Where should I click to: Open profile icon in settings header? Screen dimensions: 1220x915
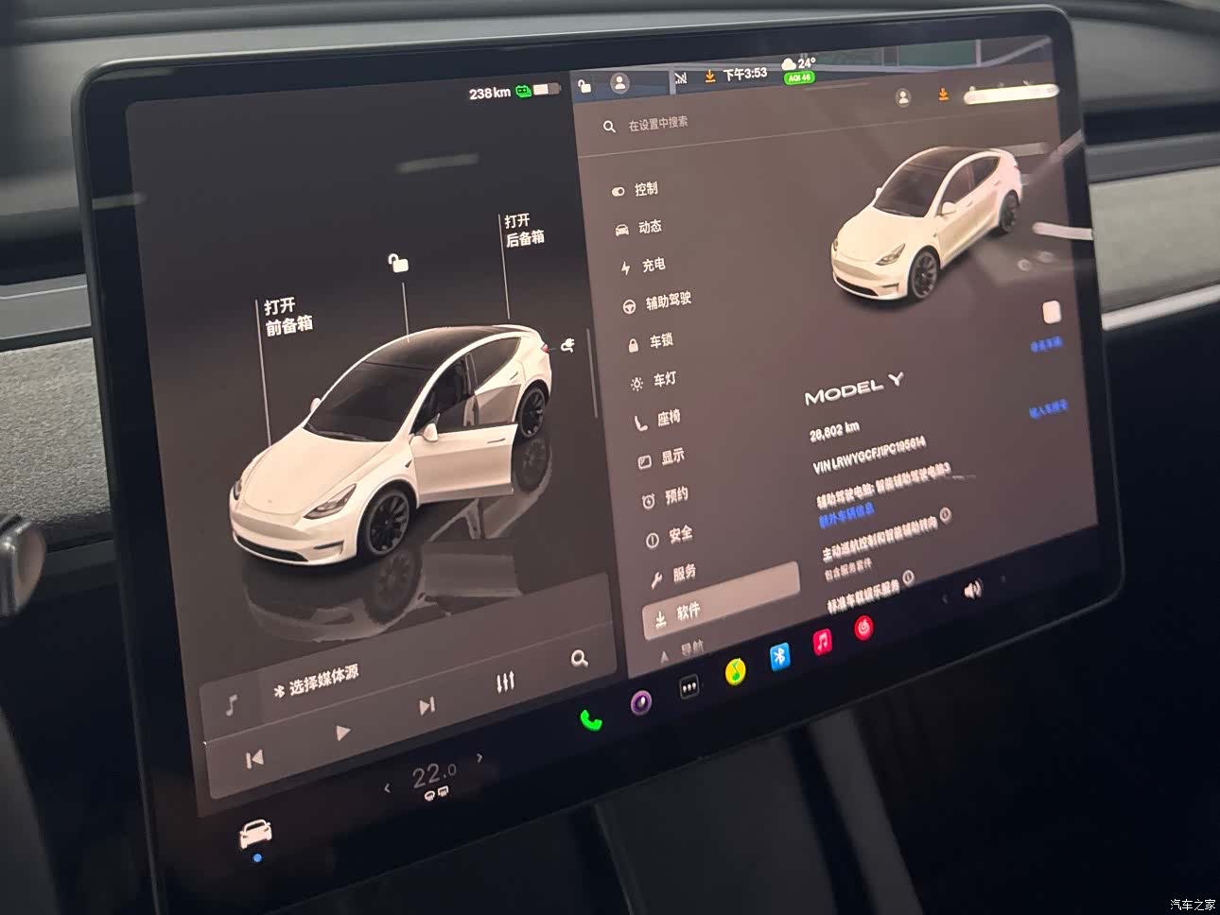click(903, 96)
